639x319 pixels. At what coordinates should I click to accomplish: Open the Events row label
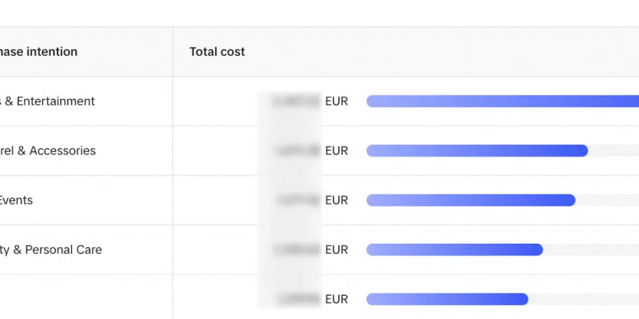17,200
